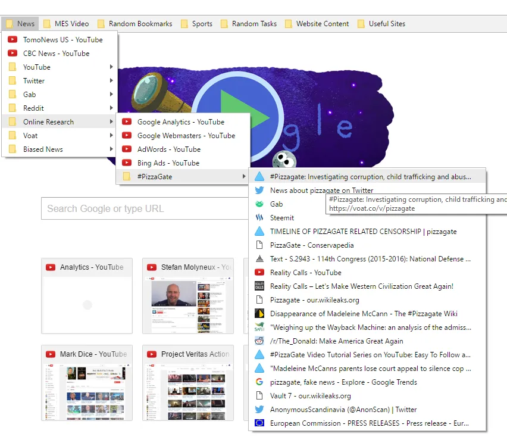Click YouTube icon beside TomoNews US
Viewport: 507px width, 443px height.
pyautogui.click(x=12, y=39)
